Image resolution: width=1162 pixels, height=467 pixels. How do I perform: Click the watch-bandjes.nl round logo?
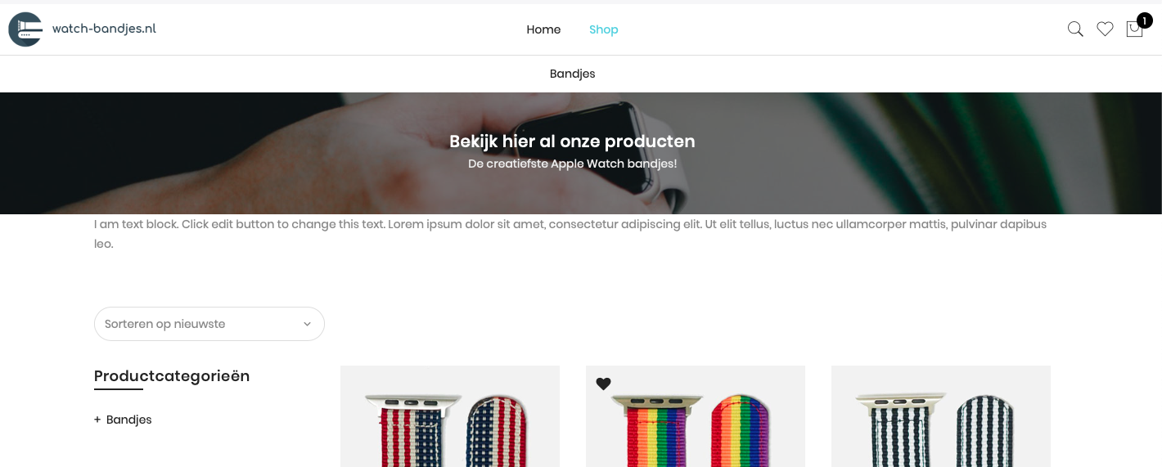coord(25,29)
